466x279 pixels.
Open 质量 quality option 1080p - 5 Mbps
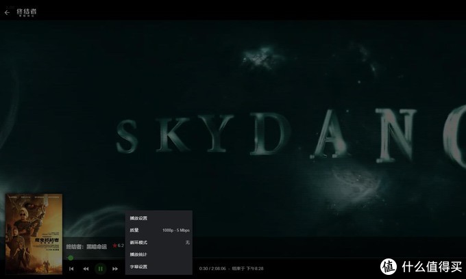(x=159, y=230)
